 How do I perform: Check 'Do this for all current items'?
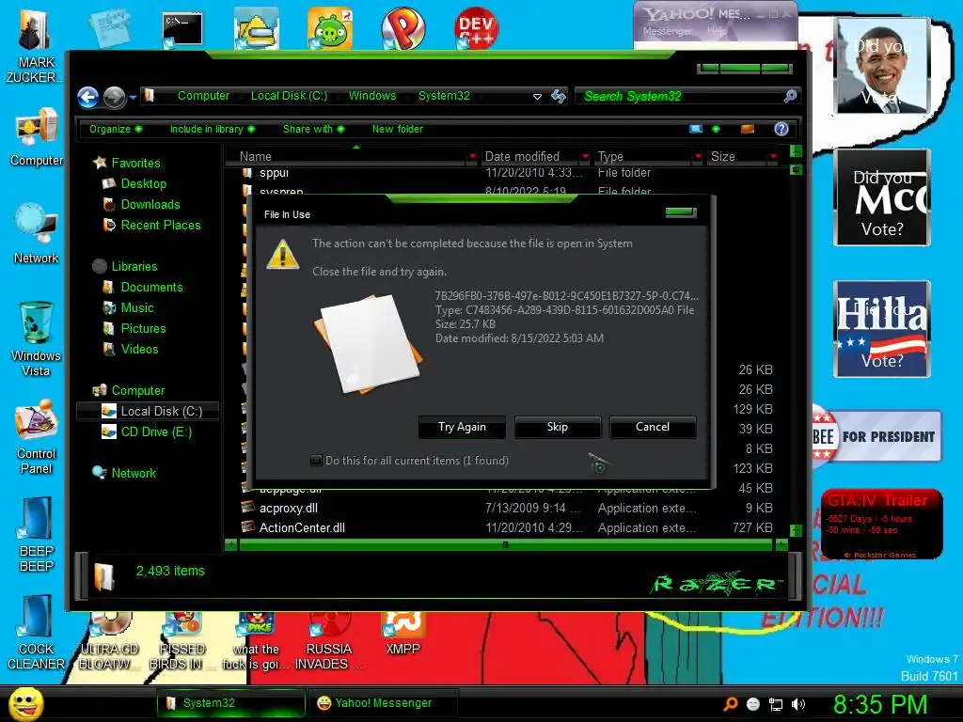[x=316, y=461]
